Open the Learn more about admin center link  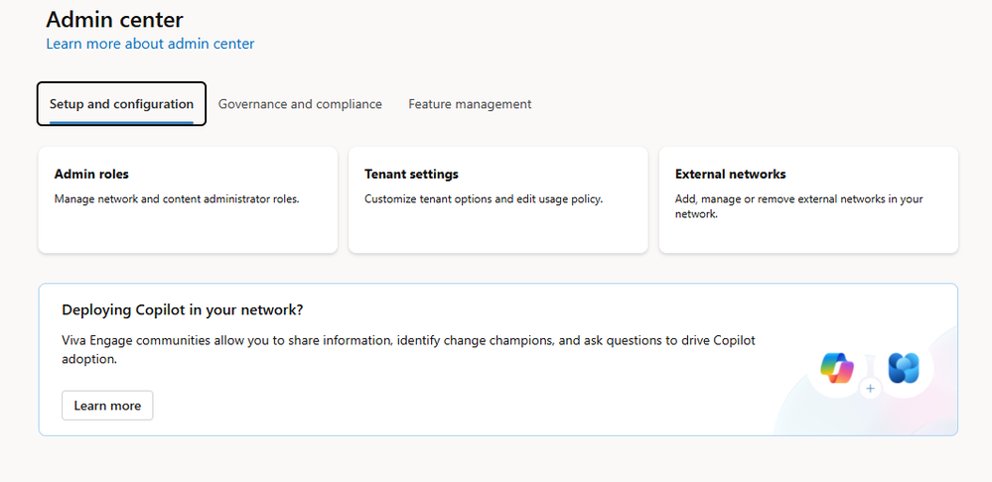coord(150,44)
